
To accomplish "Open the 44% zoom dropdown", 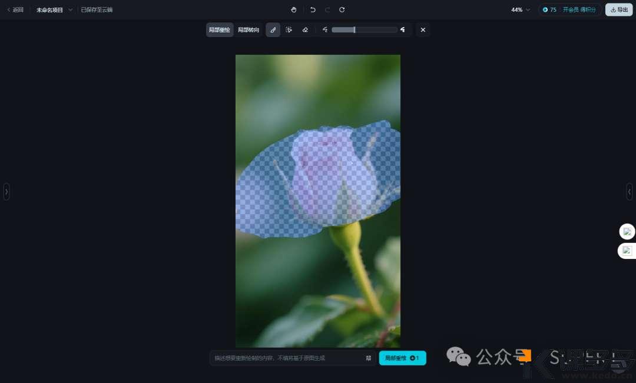I will pos(521,10).
